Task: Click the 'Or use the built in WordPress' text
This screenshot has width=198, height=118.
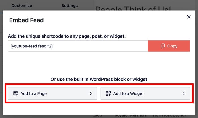Action: (99, 79)
